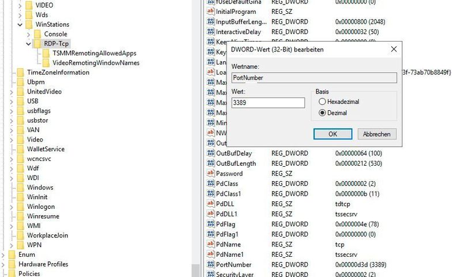Click the DWORD icon of SecurityLayer value

tap(210, 274)
